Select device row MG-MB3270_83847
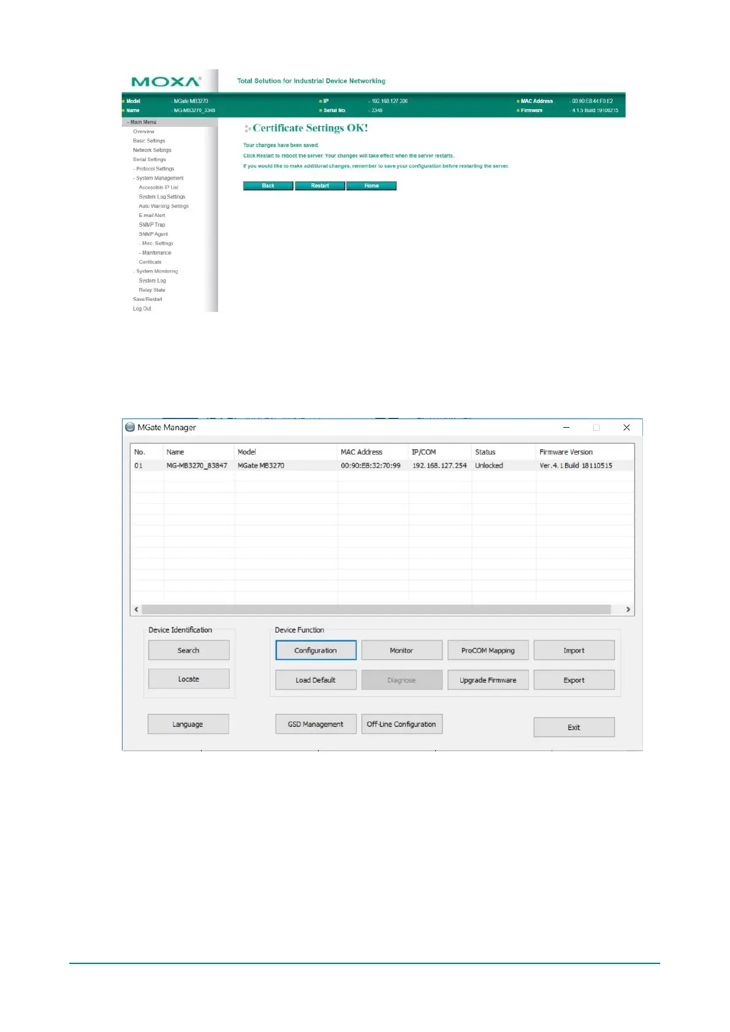Viewport: 730px width, 1032px height. [x=382, y=466]
